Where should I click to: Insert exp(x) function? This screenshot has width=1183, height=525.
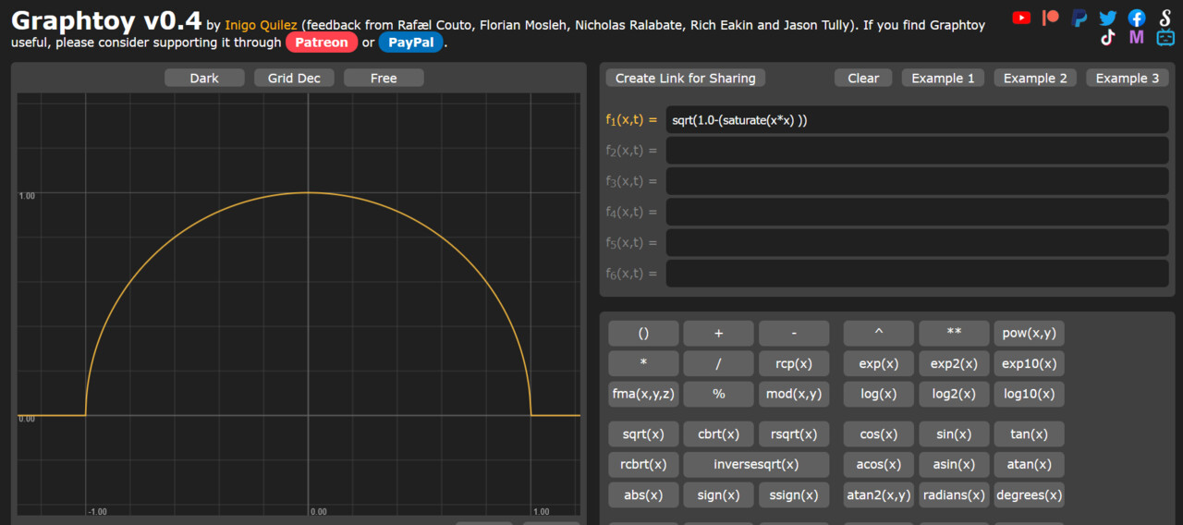(878, 363)
